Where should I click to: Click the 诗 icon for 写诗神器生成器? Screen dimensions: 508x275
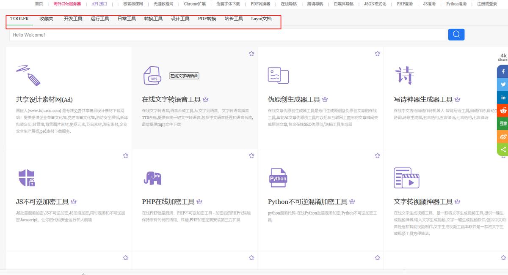[405, 75]
